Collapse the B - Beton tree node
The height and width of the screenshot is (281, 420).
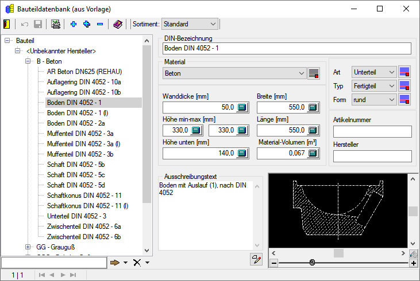point(28,61)
